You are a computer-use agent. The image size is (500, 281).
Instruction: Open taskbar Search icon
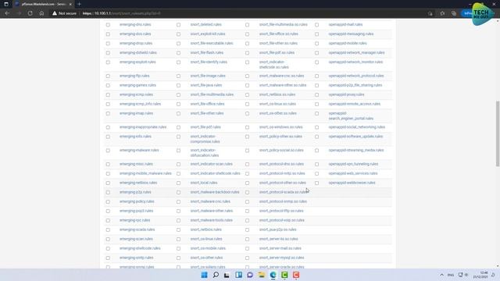click(x=216, y=275)
